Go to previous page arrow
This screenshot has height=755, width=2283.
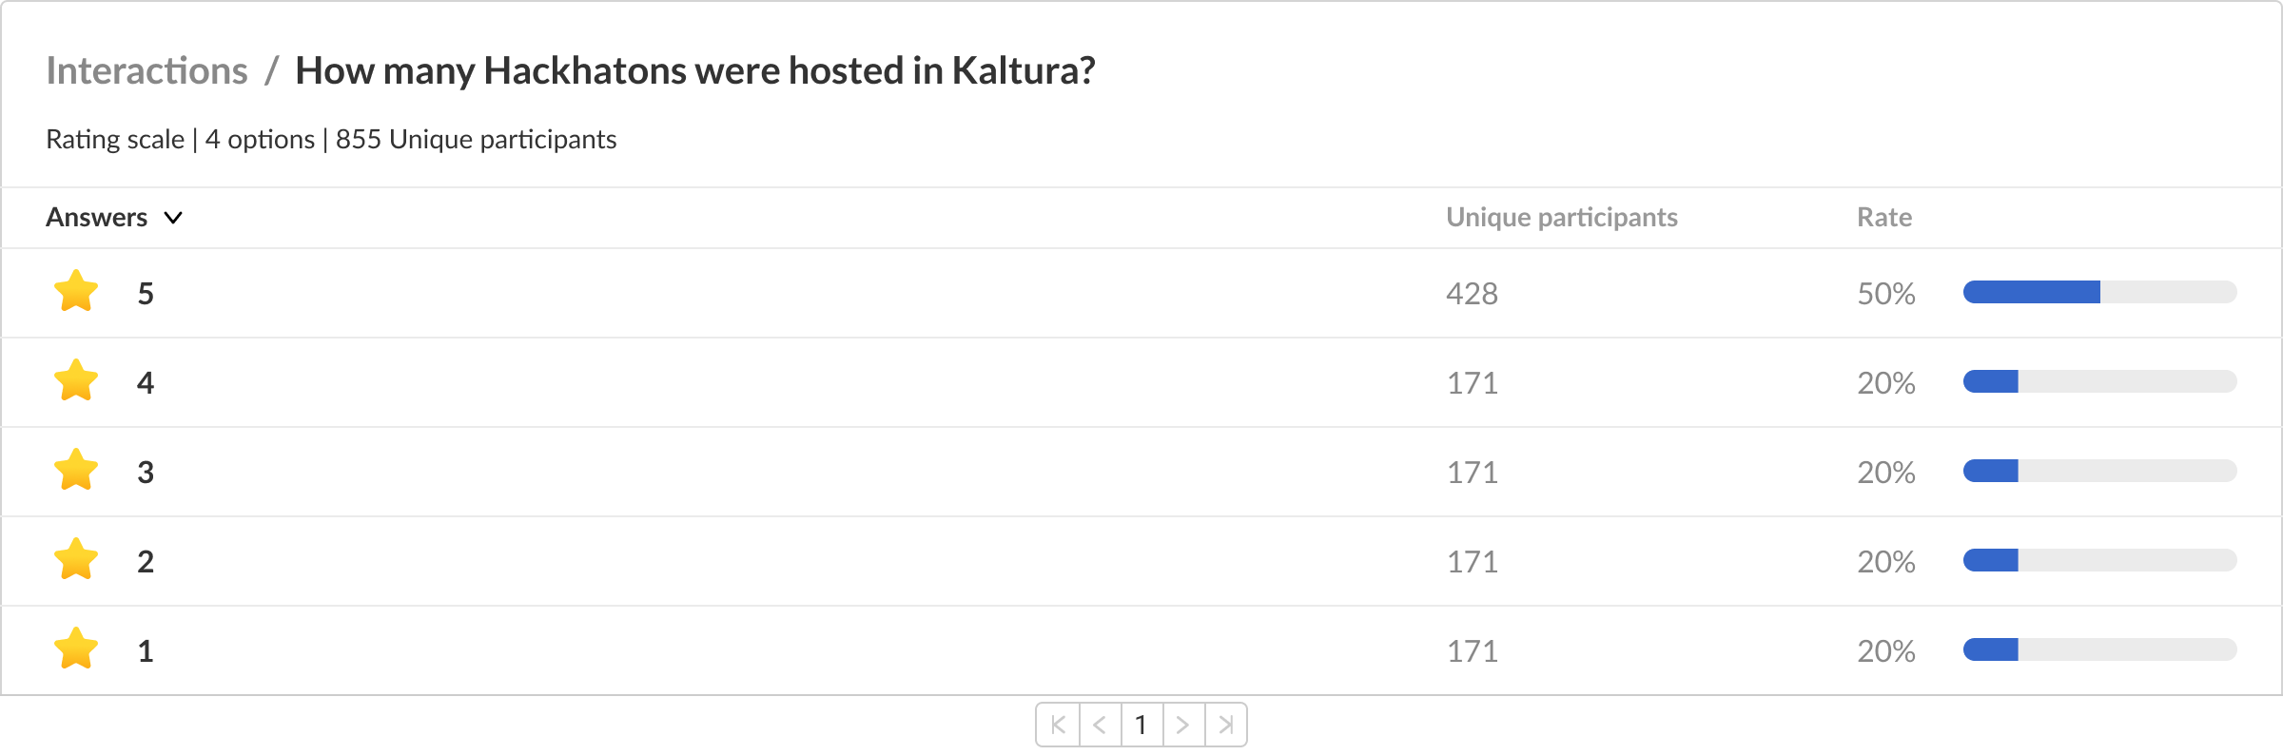1100,726
